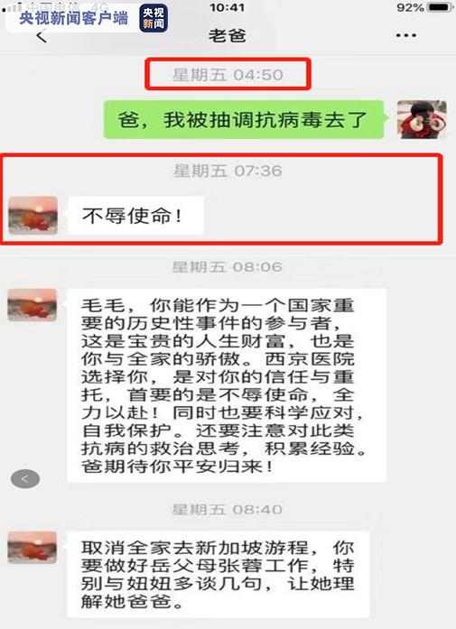Tap the battery indicator in status bar
The image size is (456, 629).
pyautogui.click(x=440, y=7)
